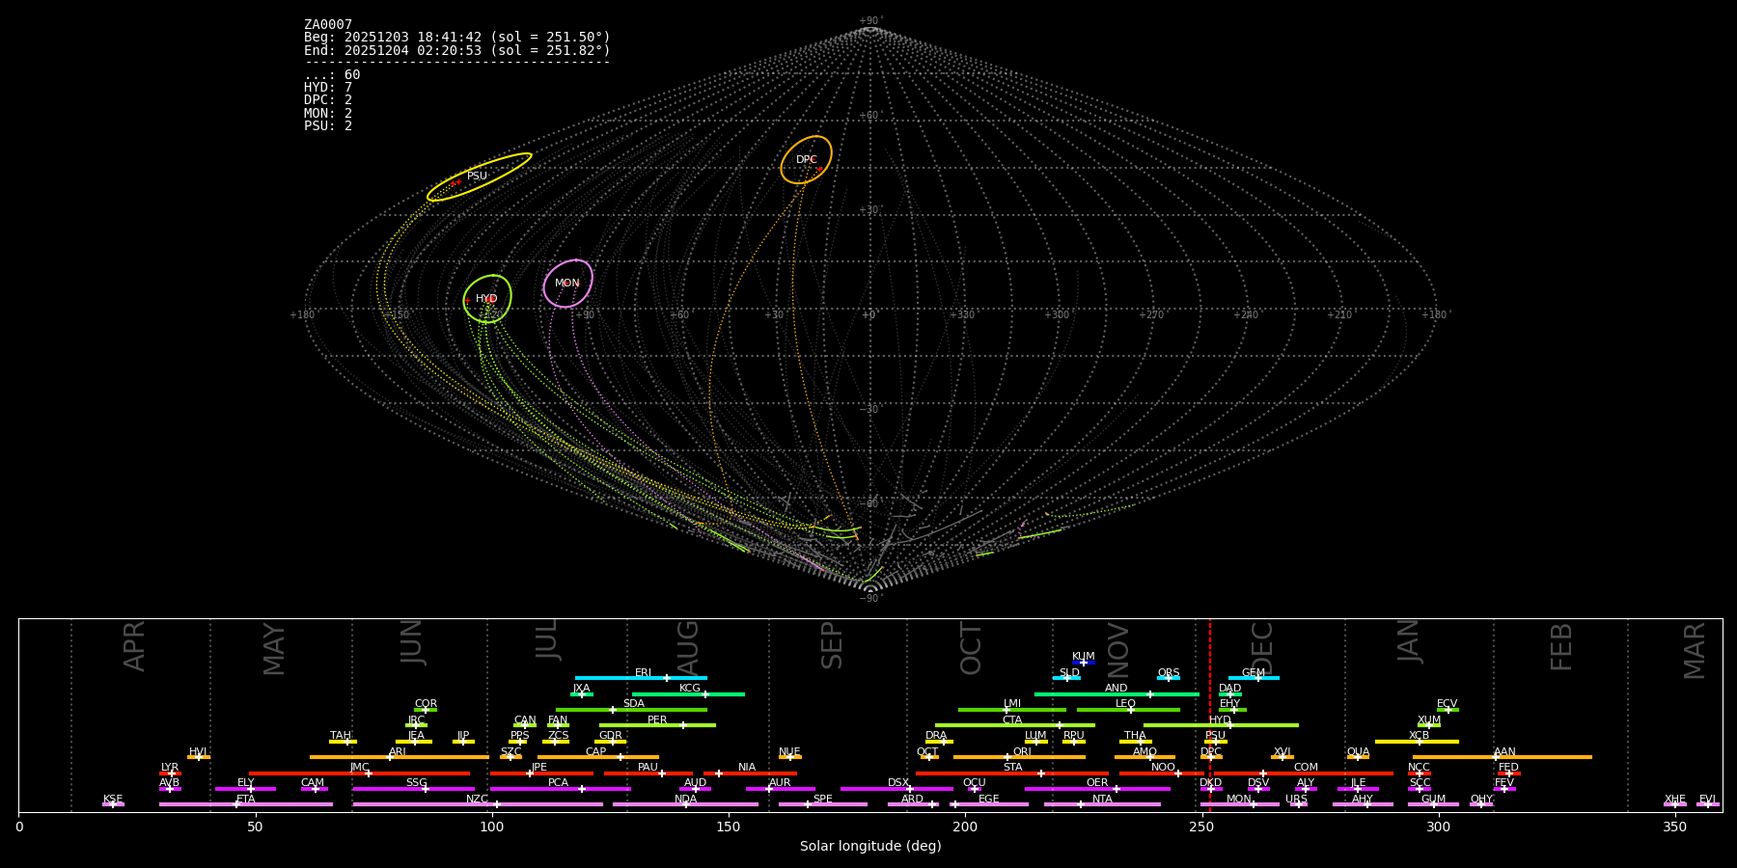Click the ETA shower label in the timeline
1737x868 pixels.
coord(246,800)
